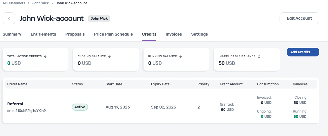Click the Active status badge
The image size is (328, 136).
coord(80,107)
